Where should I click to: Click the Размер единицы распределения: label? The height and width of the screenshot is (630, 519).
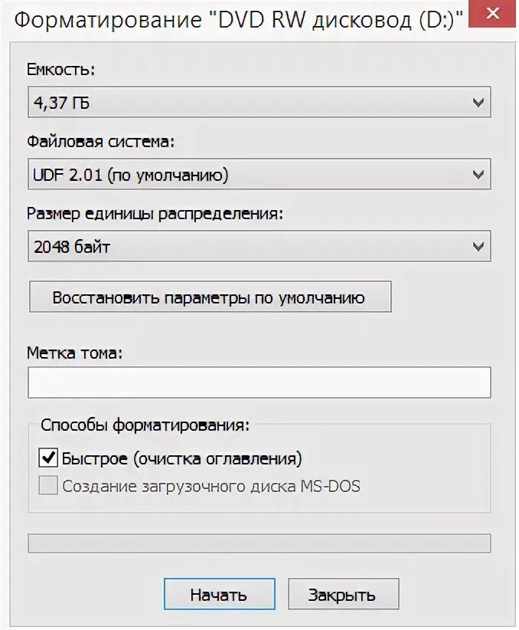[x=155, y=213]
